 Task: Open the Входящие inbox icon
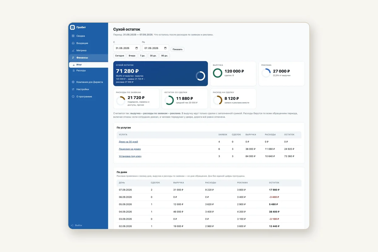pyautogui.click(x=73, y=43)
